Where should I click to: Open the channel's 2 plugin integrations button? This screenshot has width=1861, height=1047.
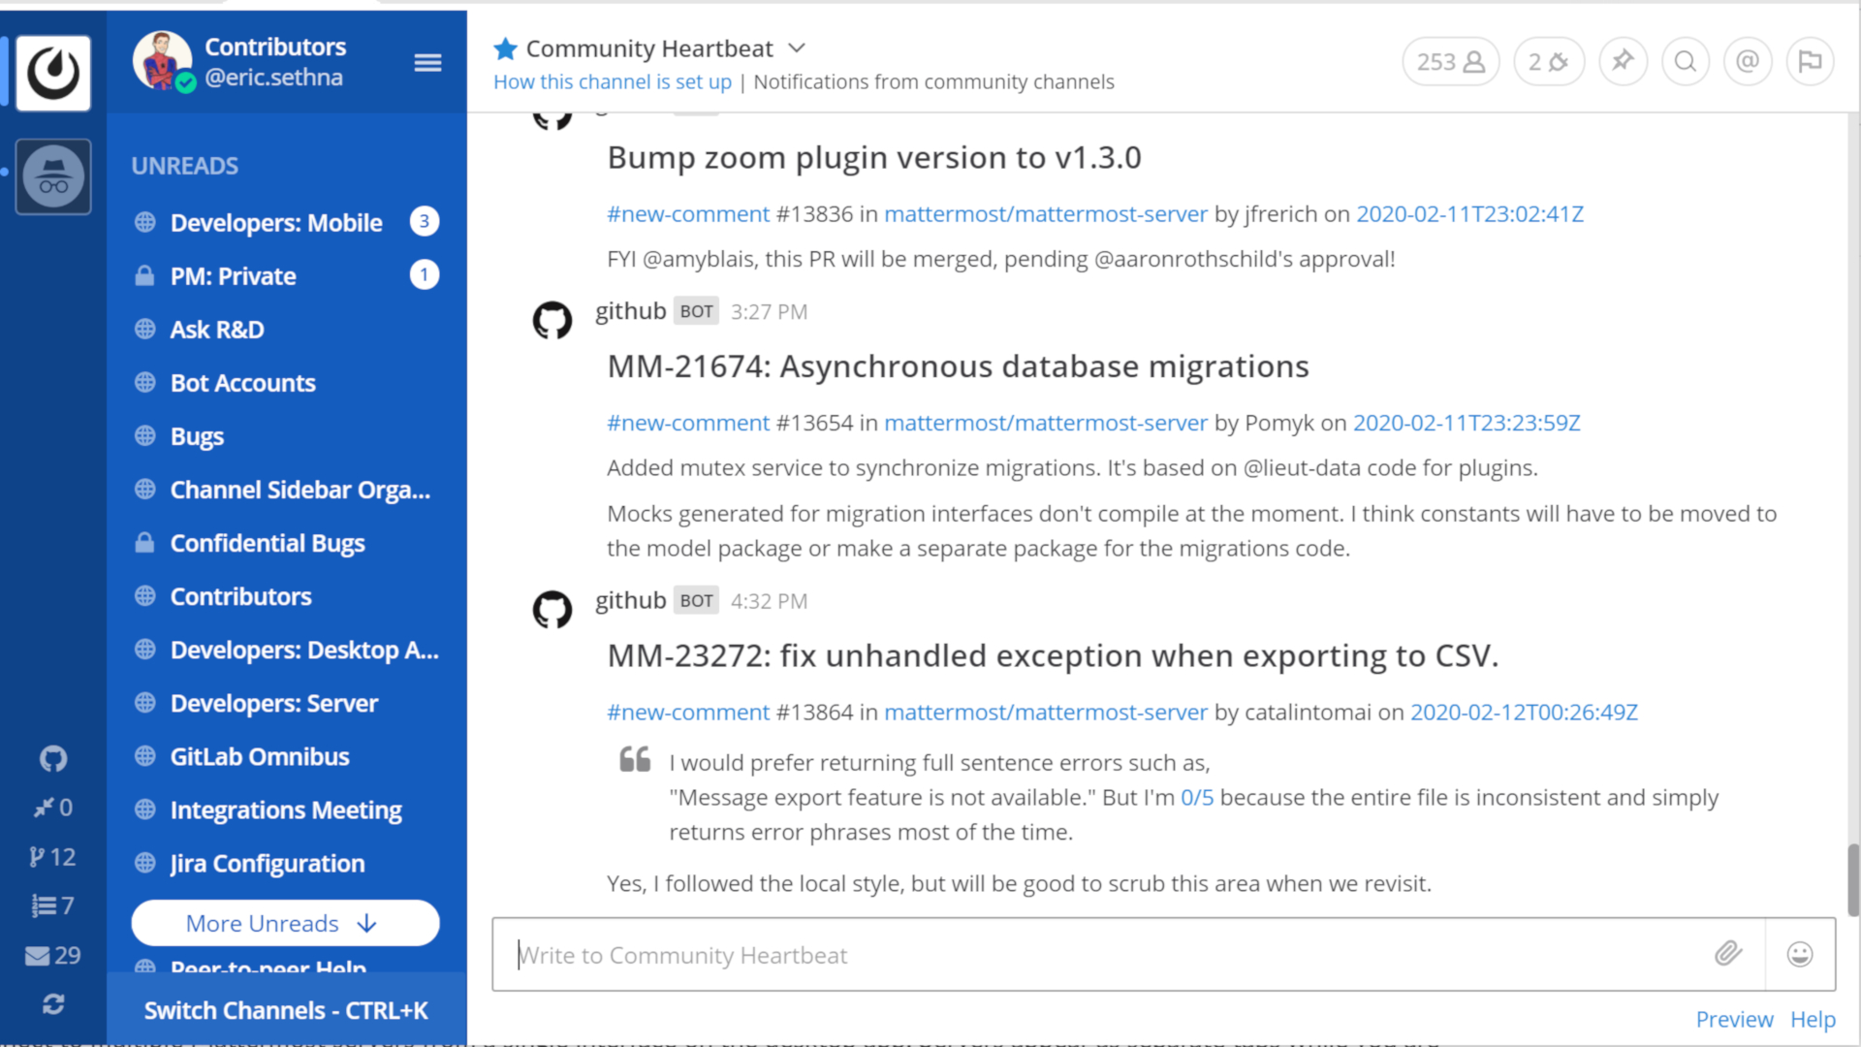[1549, 62]
